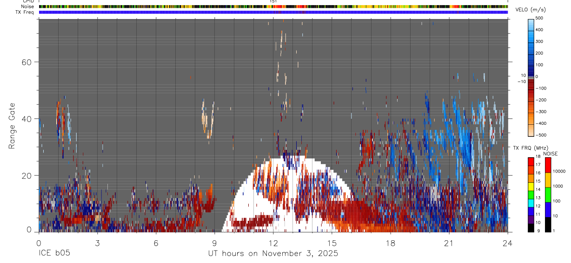Image resolution: width=571 pixels, height=263 pixels.
Task: Click the -500 label on the velocity scale
Action: click(x=541, y=135)
